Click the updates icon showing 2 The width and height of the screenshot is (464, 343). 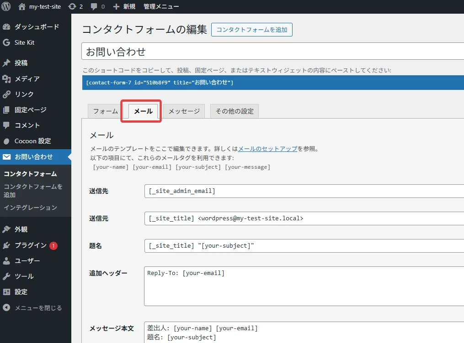tap(72, 6)
